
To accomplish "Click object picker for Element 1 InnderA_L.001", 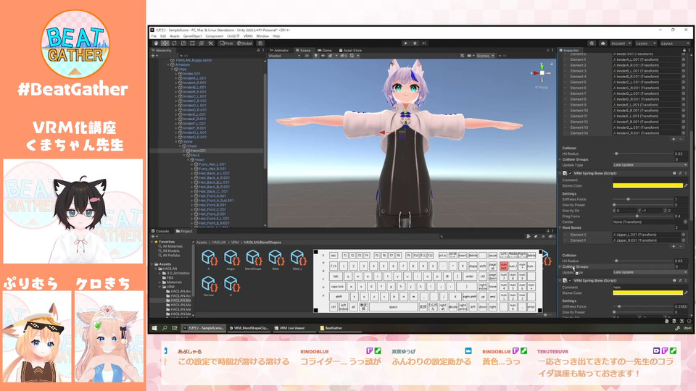I will pos(683,59).
